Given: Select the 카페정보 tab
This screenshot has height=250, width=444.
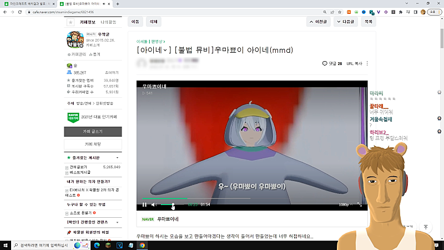Looking at the screenshot, I should point(88,22).
